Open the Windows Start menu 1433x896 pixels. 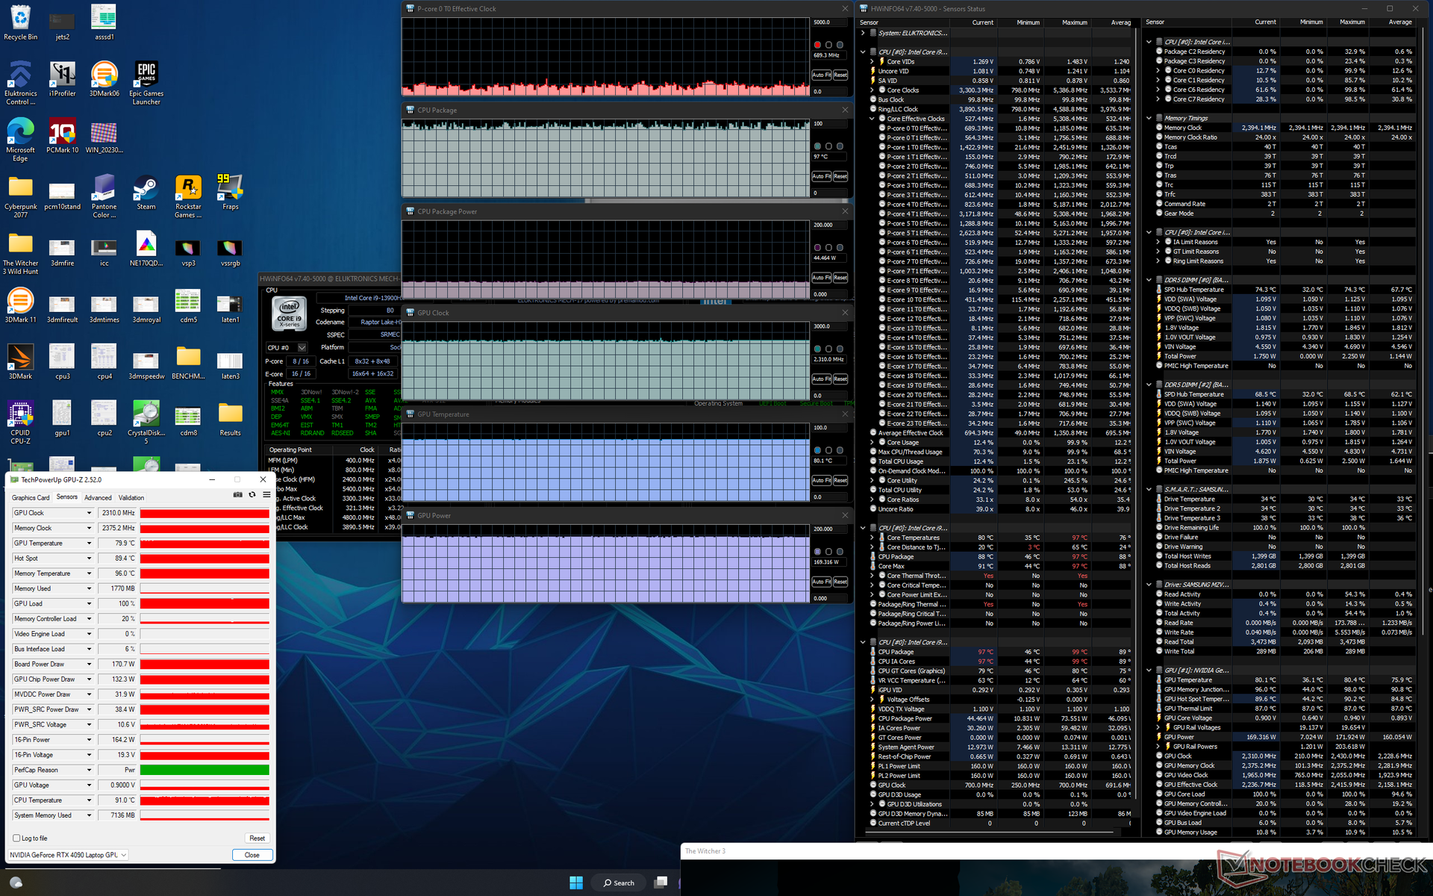tap(576, 883)
